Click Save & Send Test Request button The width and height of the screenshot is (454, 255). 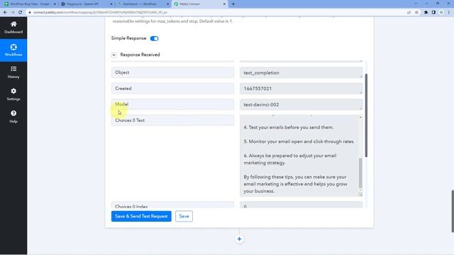[x=141, y=216]
